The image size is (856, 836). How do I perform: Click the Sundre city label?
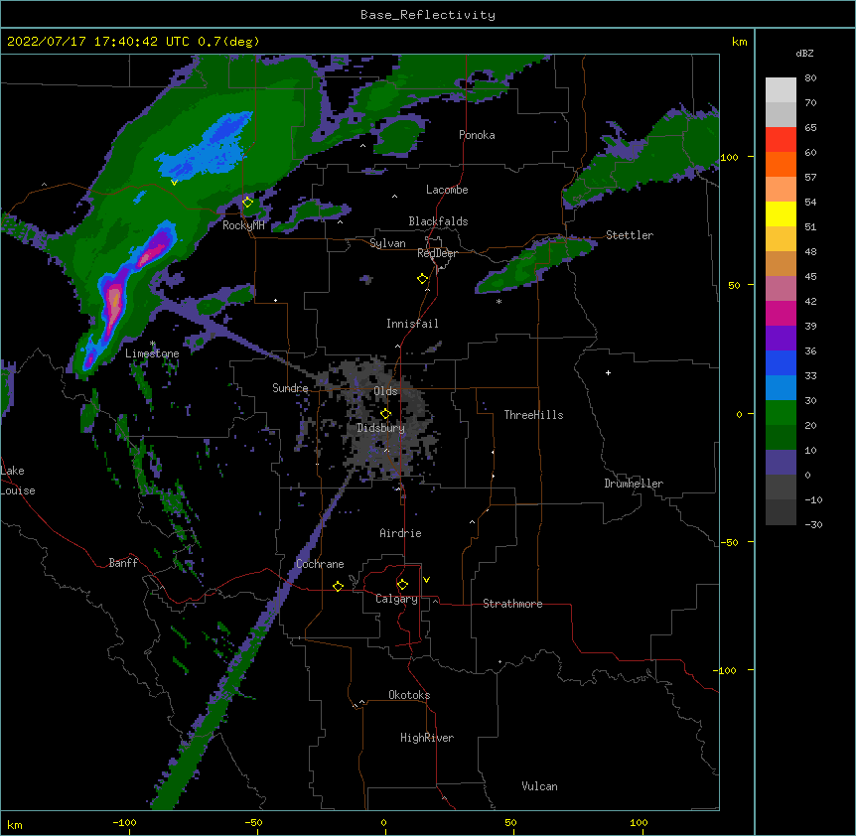pyautogui.click(x=290, y=388)
